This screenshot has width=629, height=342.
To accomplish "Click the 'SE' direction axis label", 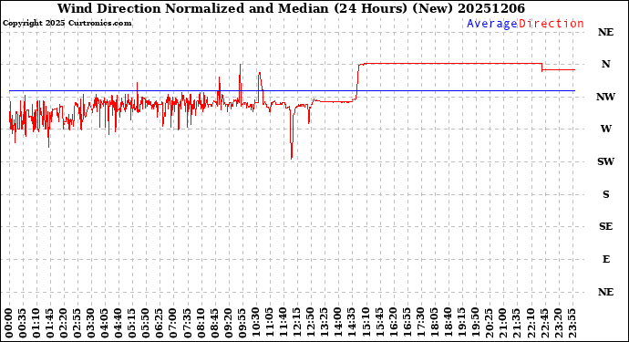I will [605, 227].
